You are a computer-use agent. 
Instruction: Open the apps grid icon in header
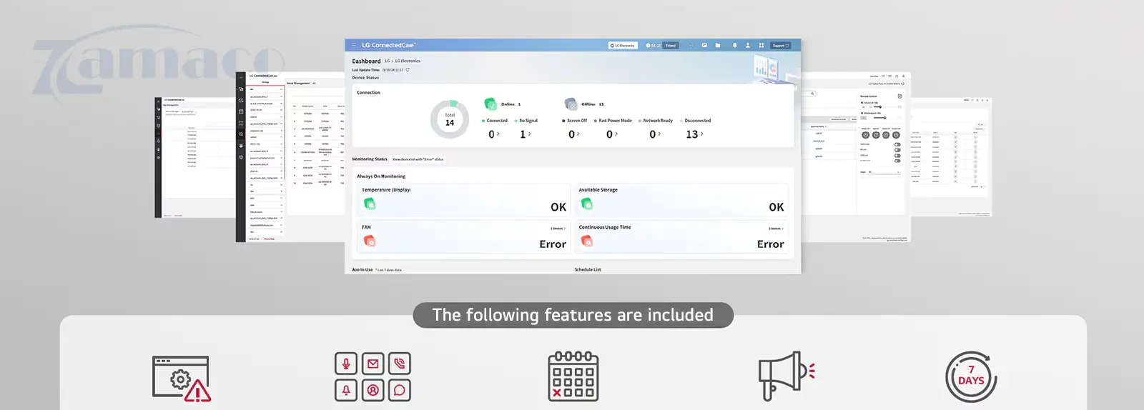click(x=761, y=45)
